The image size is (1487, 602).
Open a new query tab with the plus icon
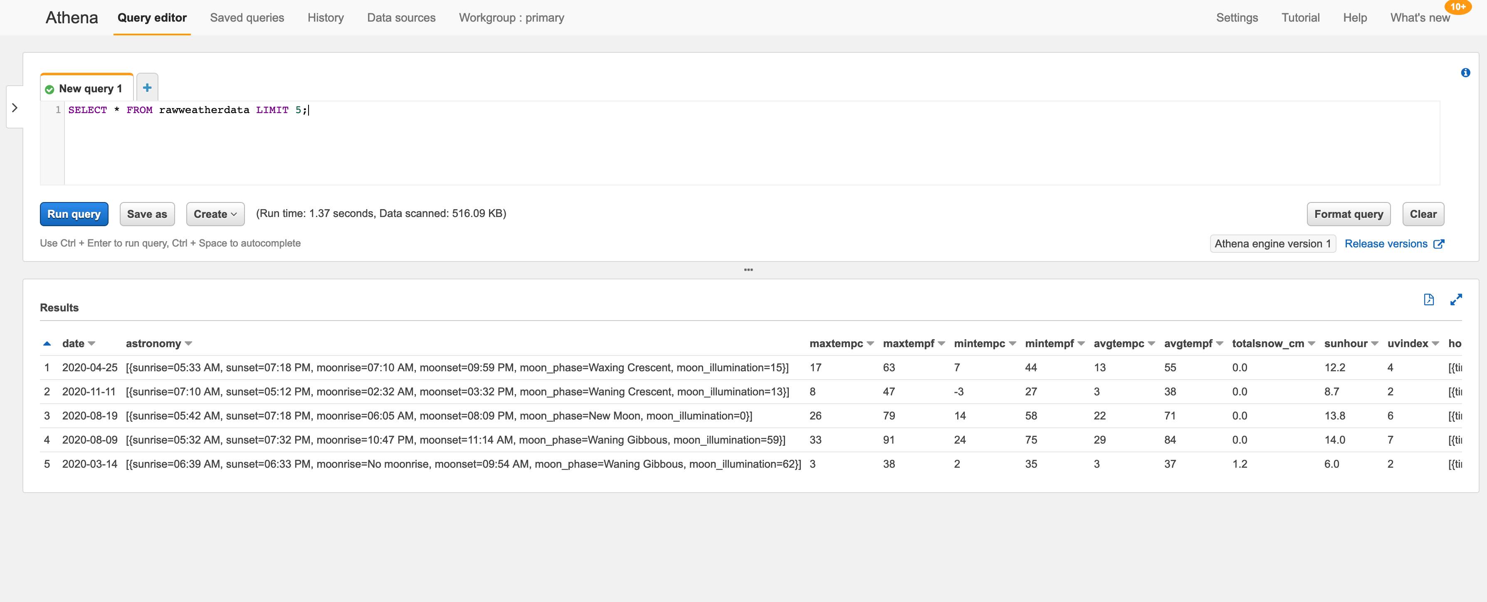pyautogui.click(x=147, y=86)
